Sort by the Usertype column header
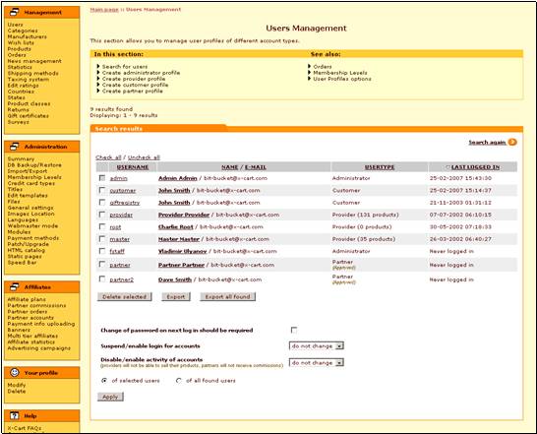537x434 pixels. 380,167
